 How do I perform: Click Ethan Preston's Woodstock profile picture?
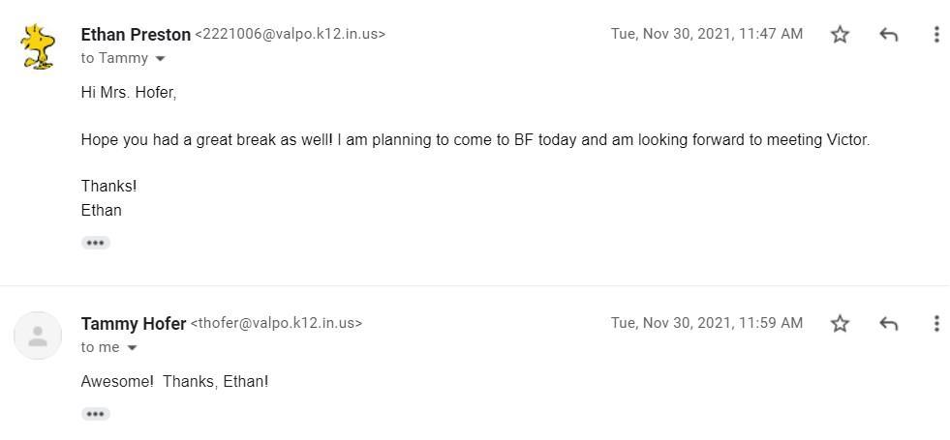coord(38,46)
